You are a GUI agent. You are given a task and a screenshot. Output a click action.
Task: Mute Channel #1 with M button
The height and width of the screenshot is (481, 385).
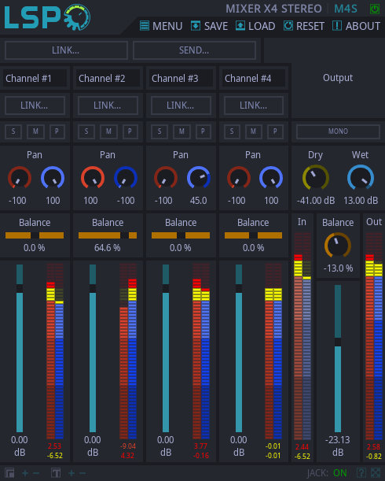(35, 131)
